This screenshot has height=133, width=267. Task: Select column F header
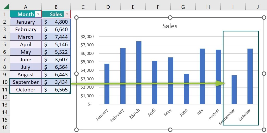[x=158, y=7]
